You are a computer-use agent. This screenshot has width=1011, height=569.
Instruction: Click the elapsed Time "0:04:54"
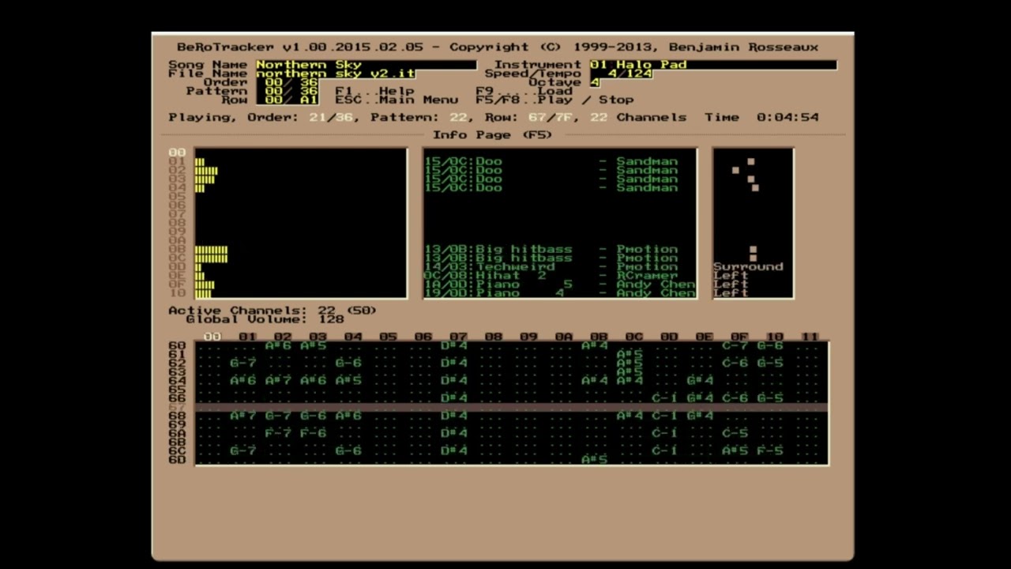point(787,117)
